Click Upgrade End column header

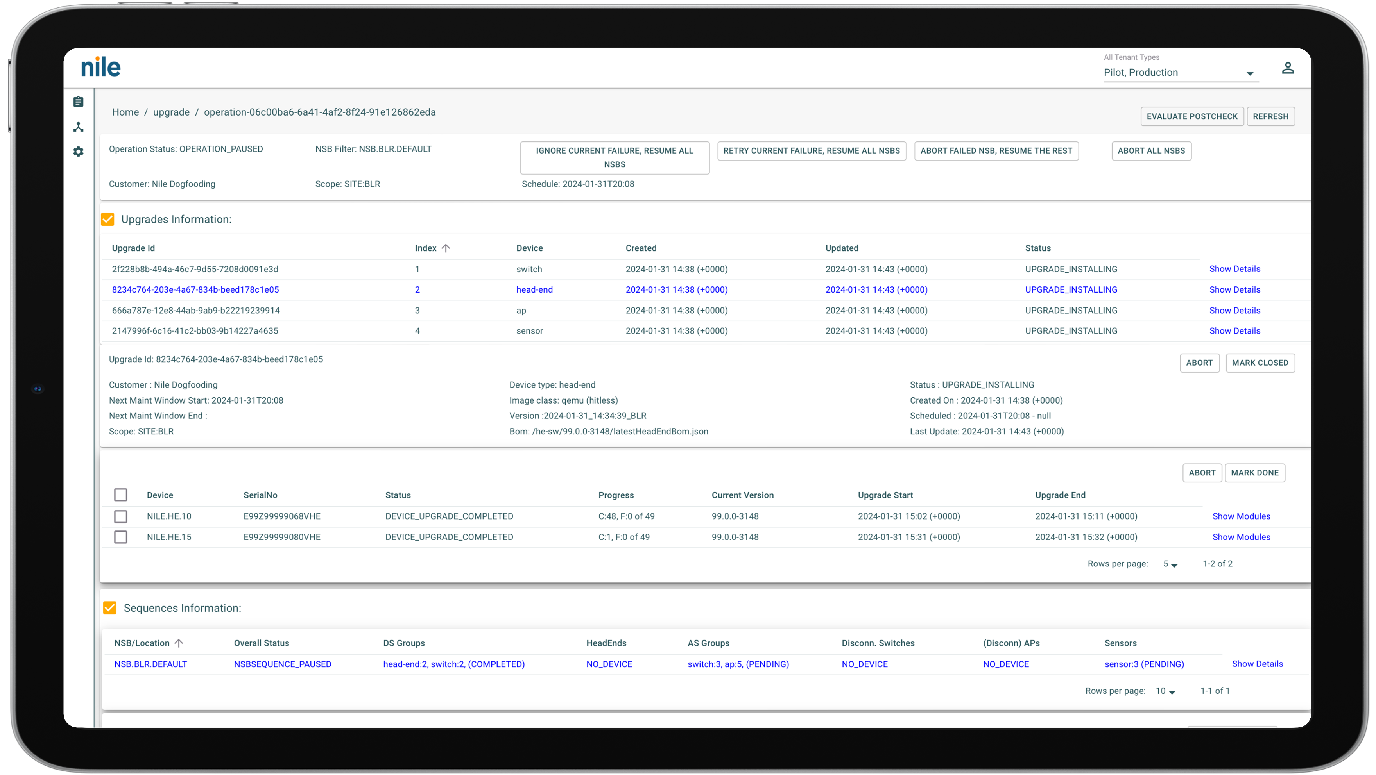tap(1060, 495)
